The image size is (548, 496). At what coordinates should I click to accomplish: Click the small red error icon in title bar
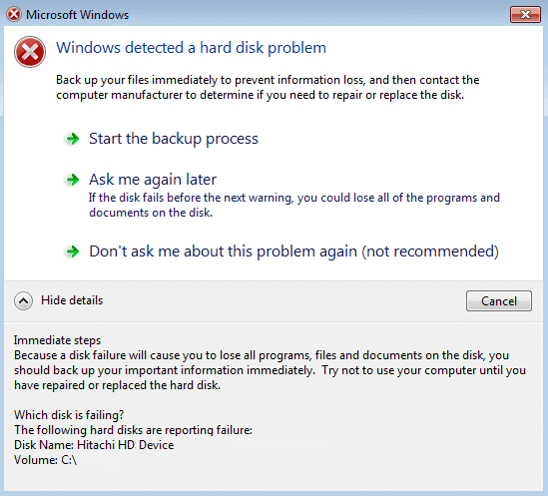14,15
